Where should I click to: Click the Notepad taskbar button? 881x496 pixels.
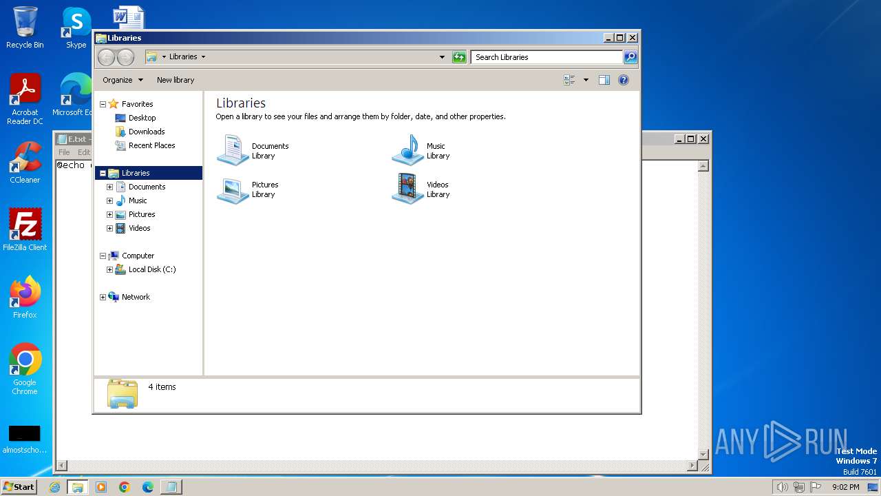(x=171, y=487)
